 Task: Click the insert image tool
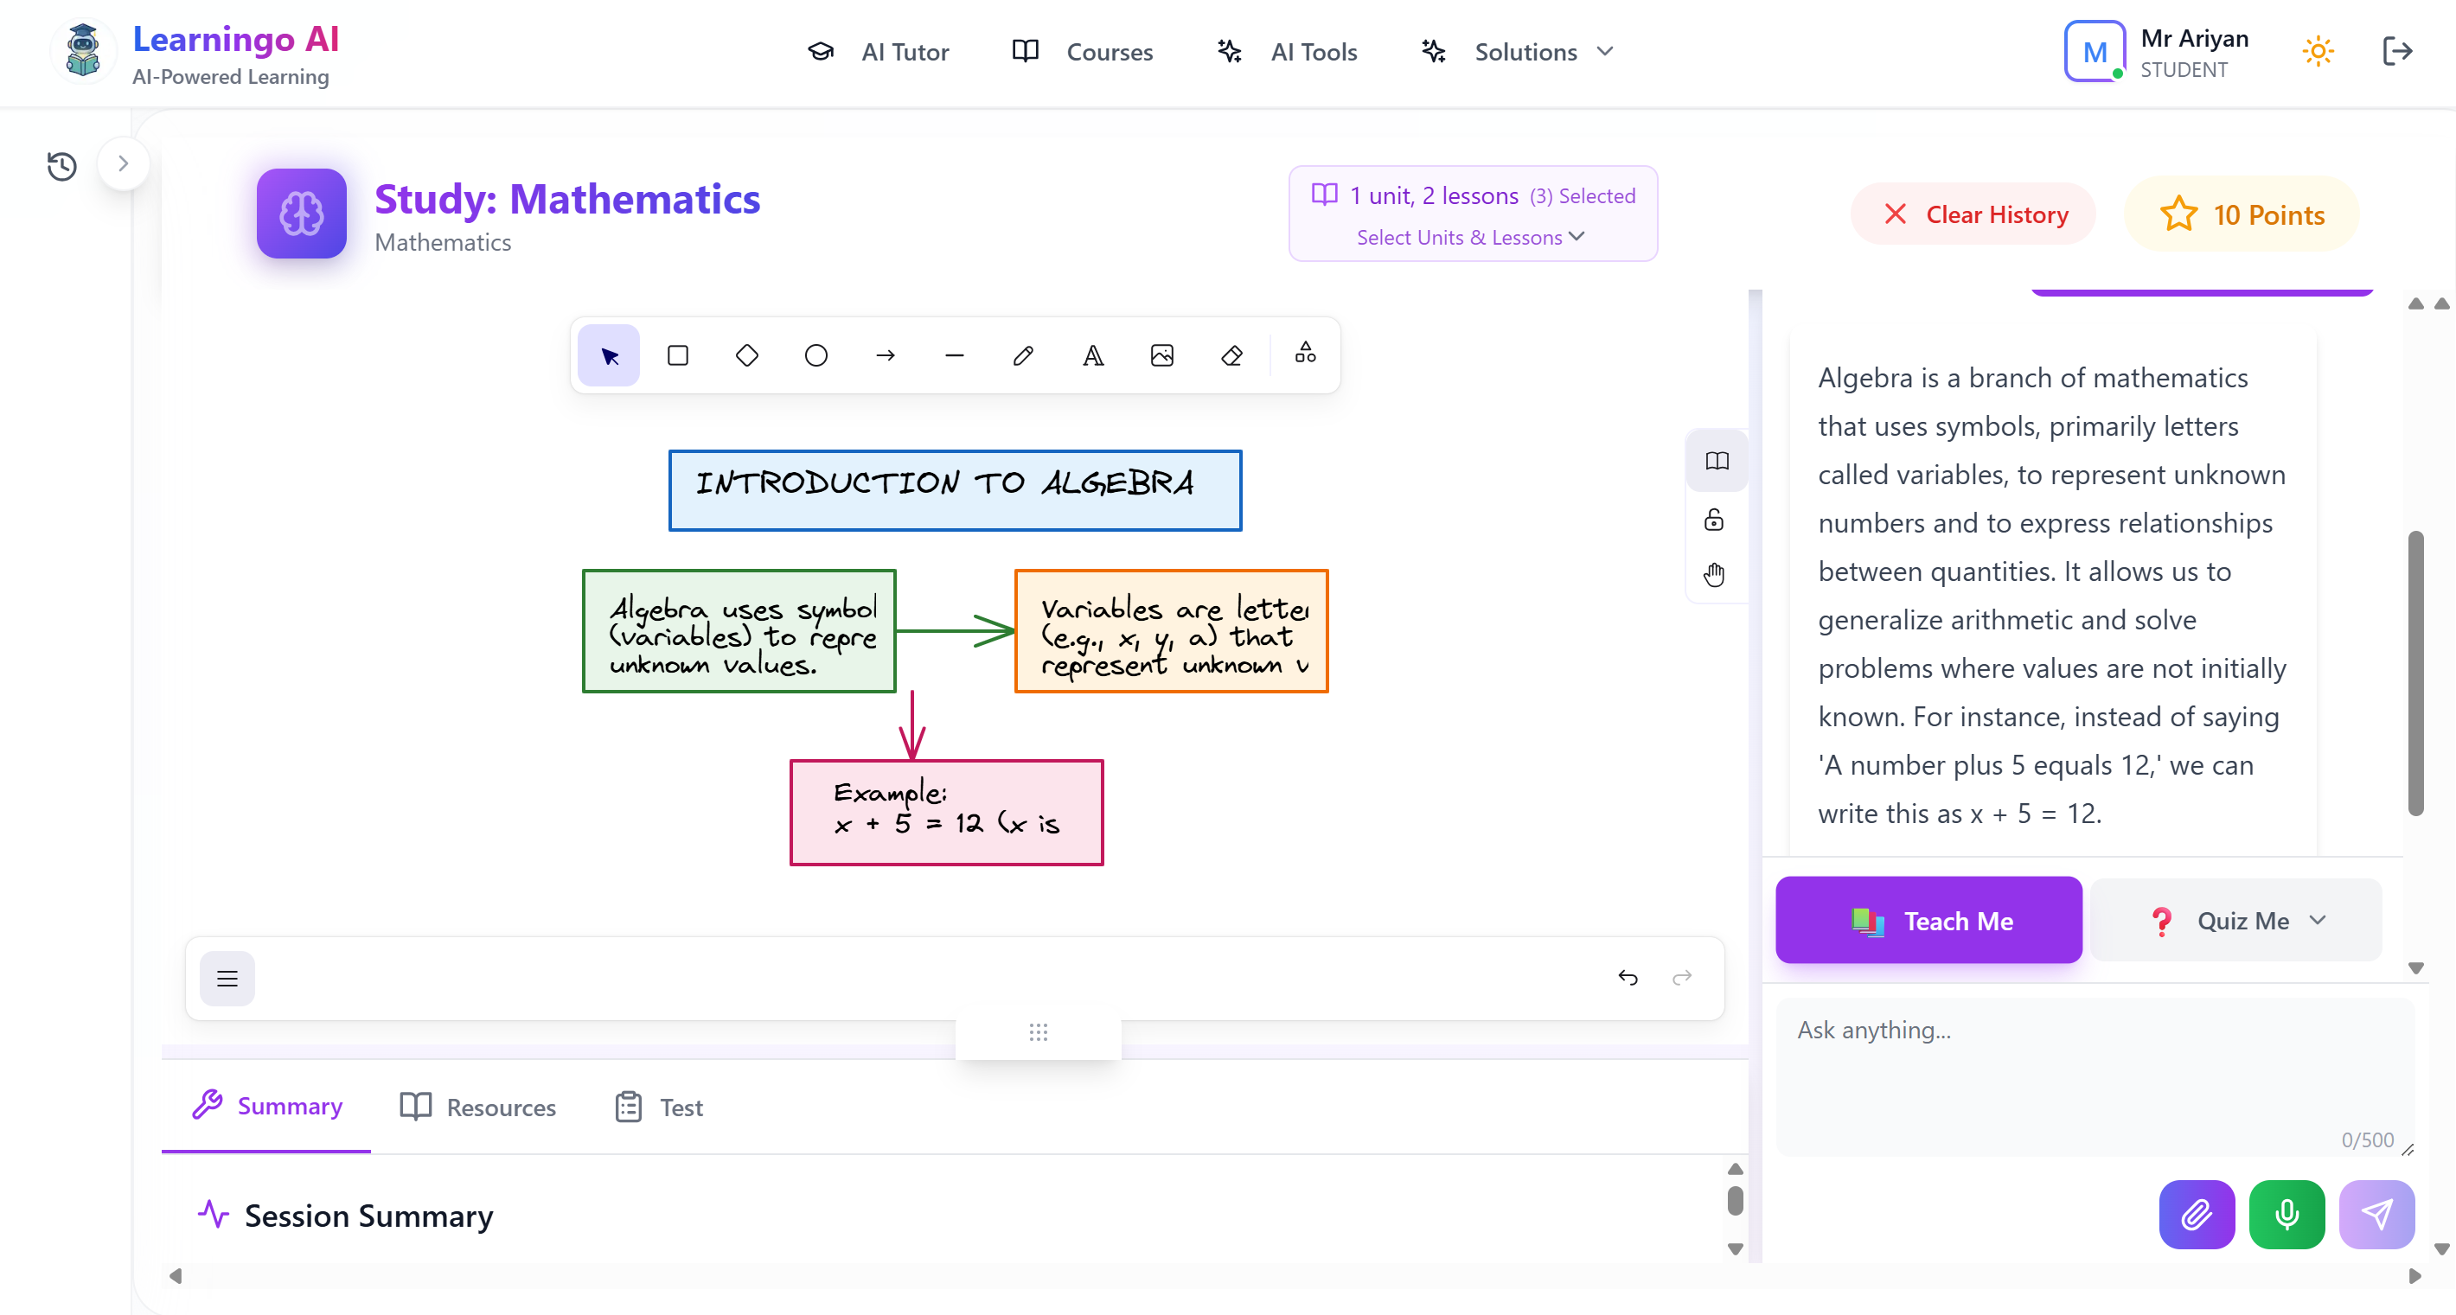coord(1161,355)
